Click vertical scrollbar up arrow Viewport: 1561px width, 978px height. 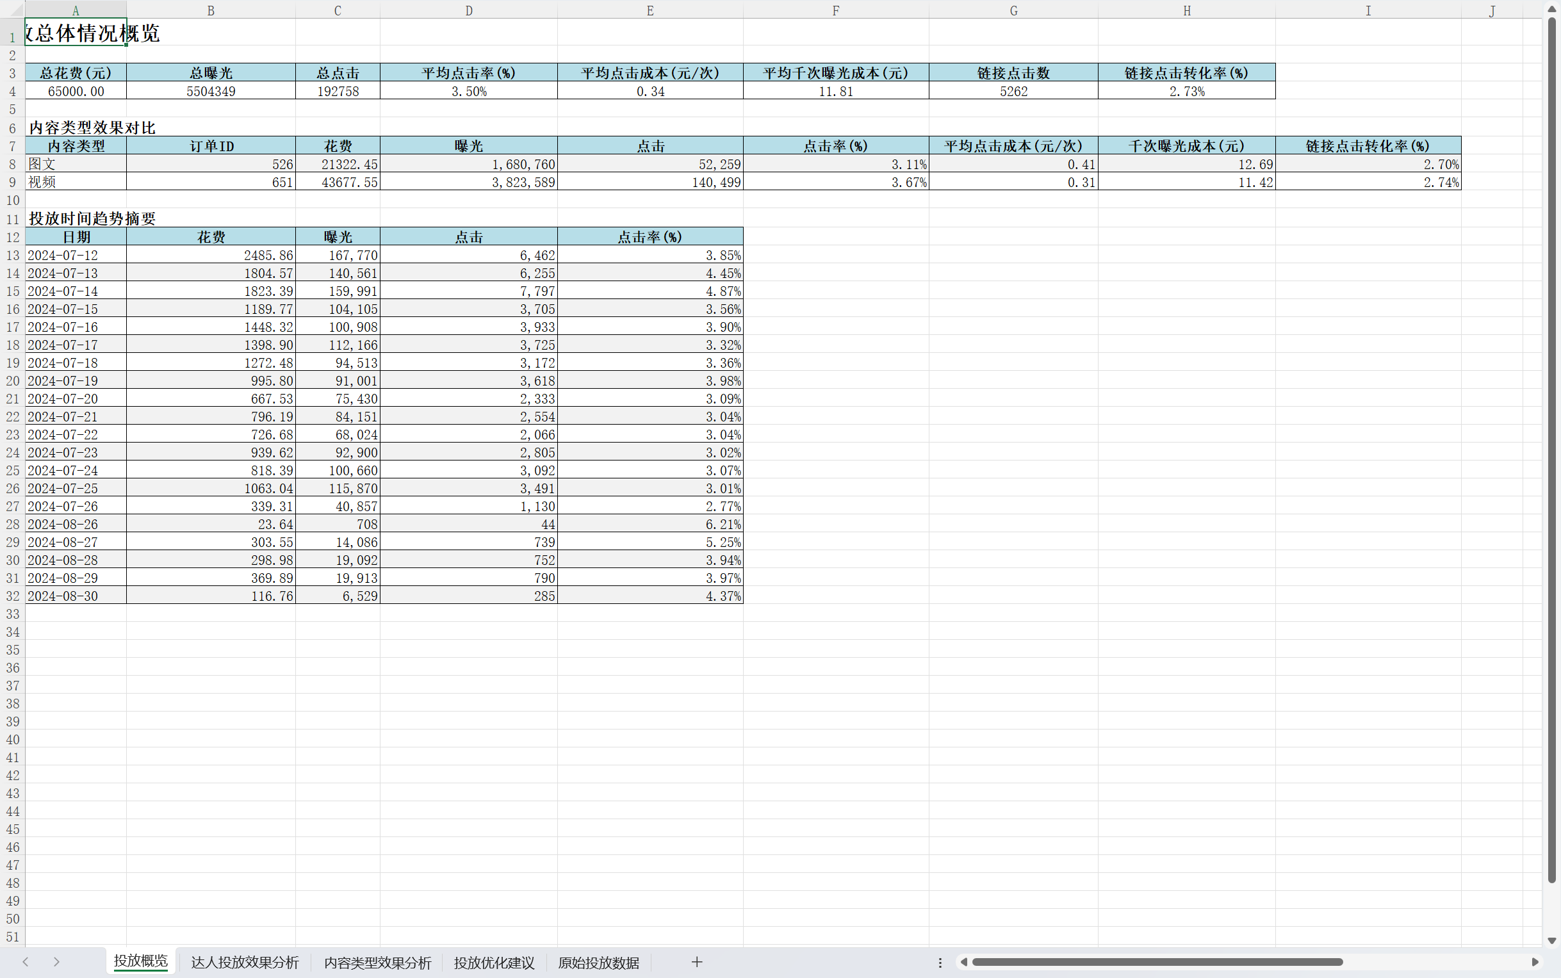1551,9
